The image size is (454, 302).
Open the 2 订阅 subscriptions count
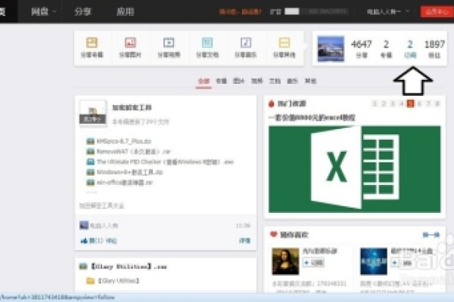tap(410, 48)
